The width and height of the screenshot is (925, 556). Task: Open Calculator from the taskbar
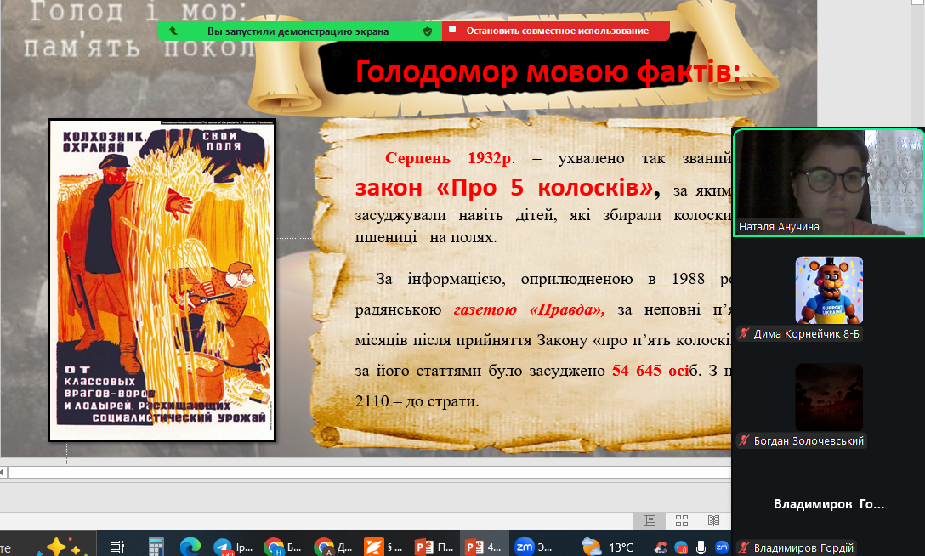(156, 546)
